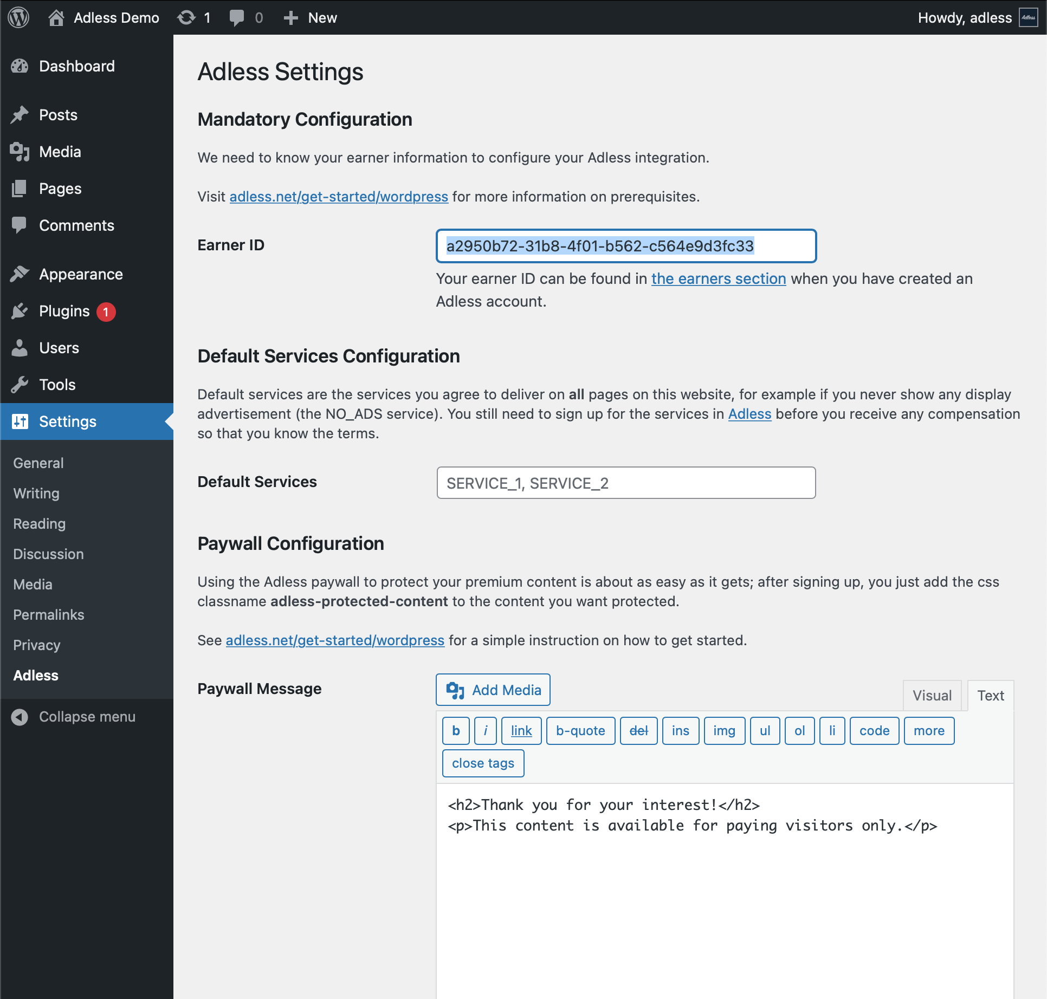Open Permalinks settings submenu
Viewport: 1047px width, 999px height.
click(x=48, y=615)
